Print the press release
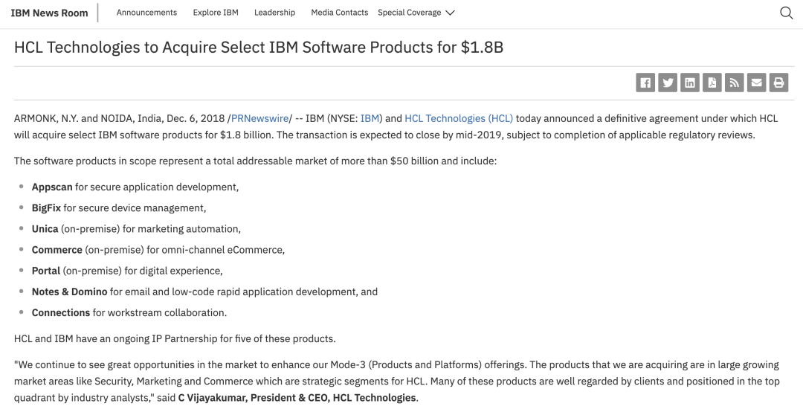 click(778, 83)
